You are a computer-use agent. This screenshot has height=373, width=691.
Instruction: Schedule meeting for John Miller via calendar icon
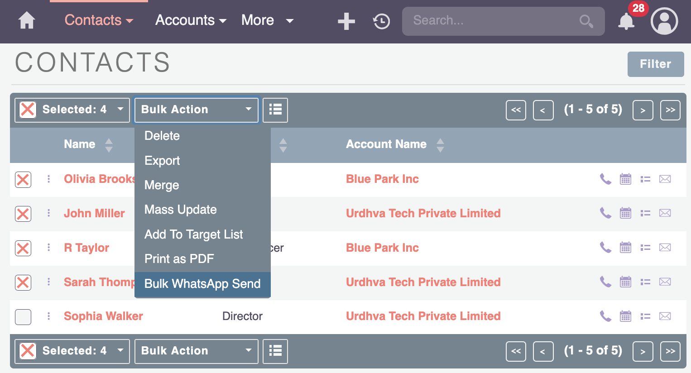(x=625, y=213)
